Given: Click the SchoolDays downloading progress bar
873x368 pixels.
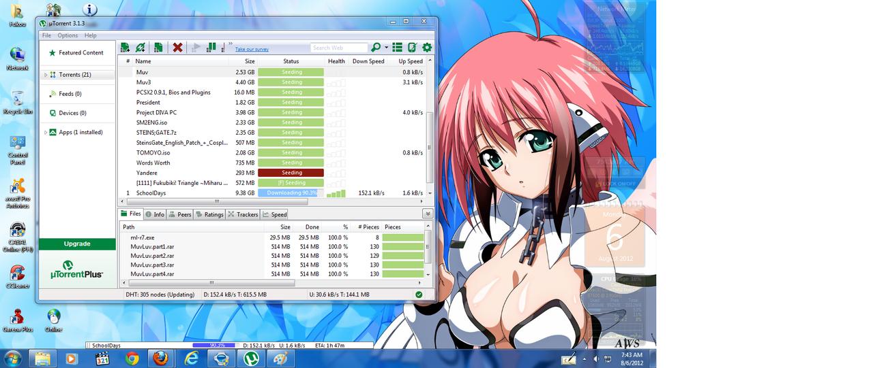Looking at the screenshot, I should click(291, 193).
